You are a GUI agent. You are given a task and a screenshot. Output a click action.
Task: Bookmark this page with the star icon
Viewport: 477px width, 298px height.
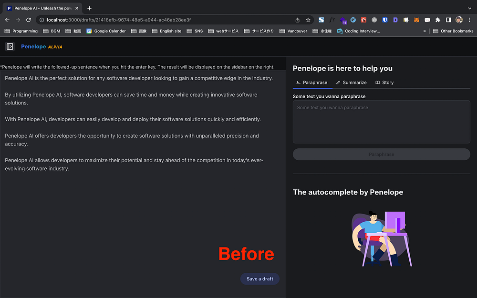tap(308, 20)
